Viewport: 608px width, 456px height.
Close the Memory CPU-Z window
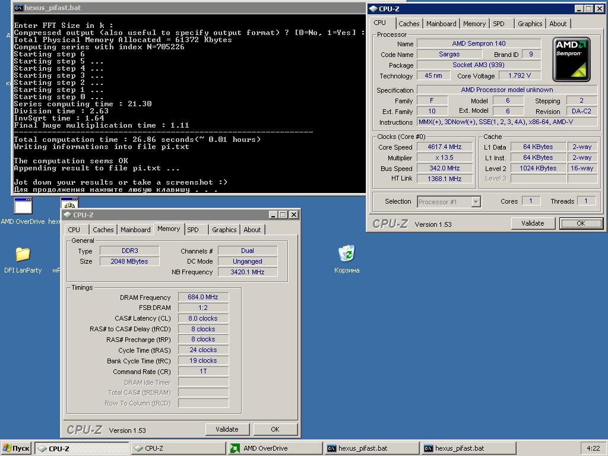pyautogui.click(x=294, y=215)
